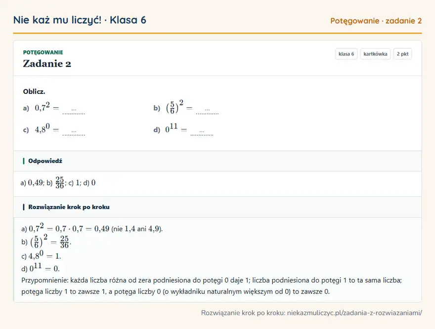Click the solution step 'c) 4,8⁰ = 1'
435x329 pixels.
(41, 255)
